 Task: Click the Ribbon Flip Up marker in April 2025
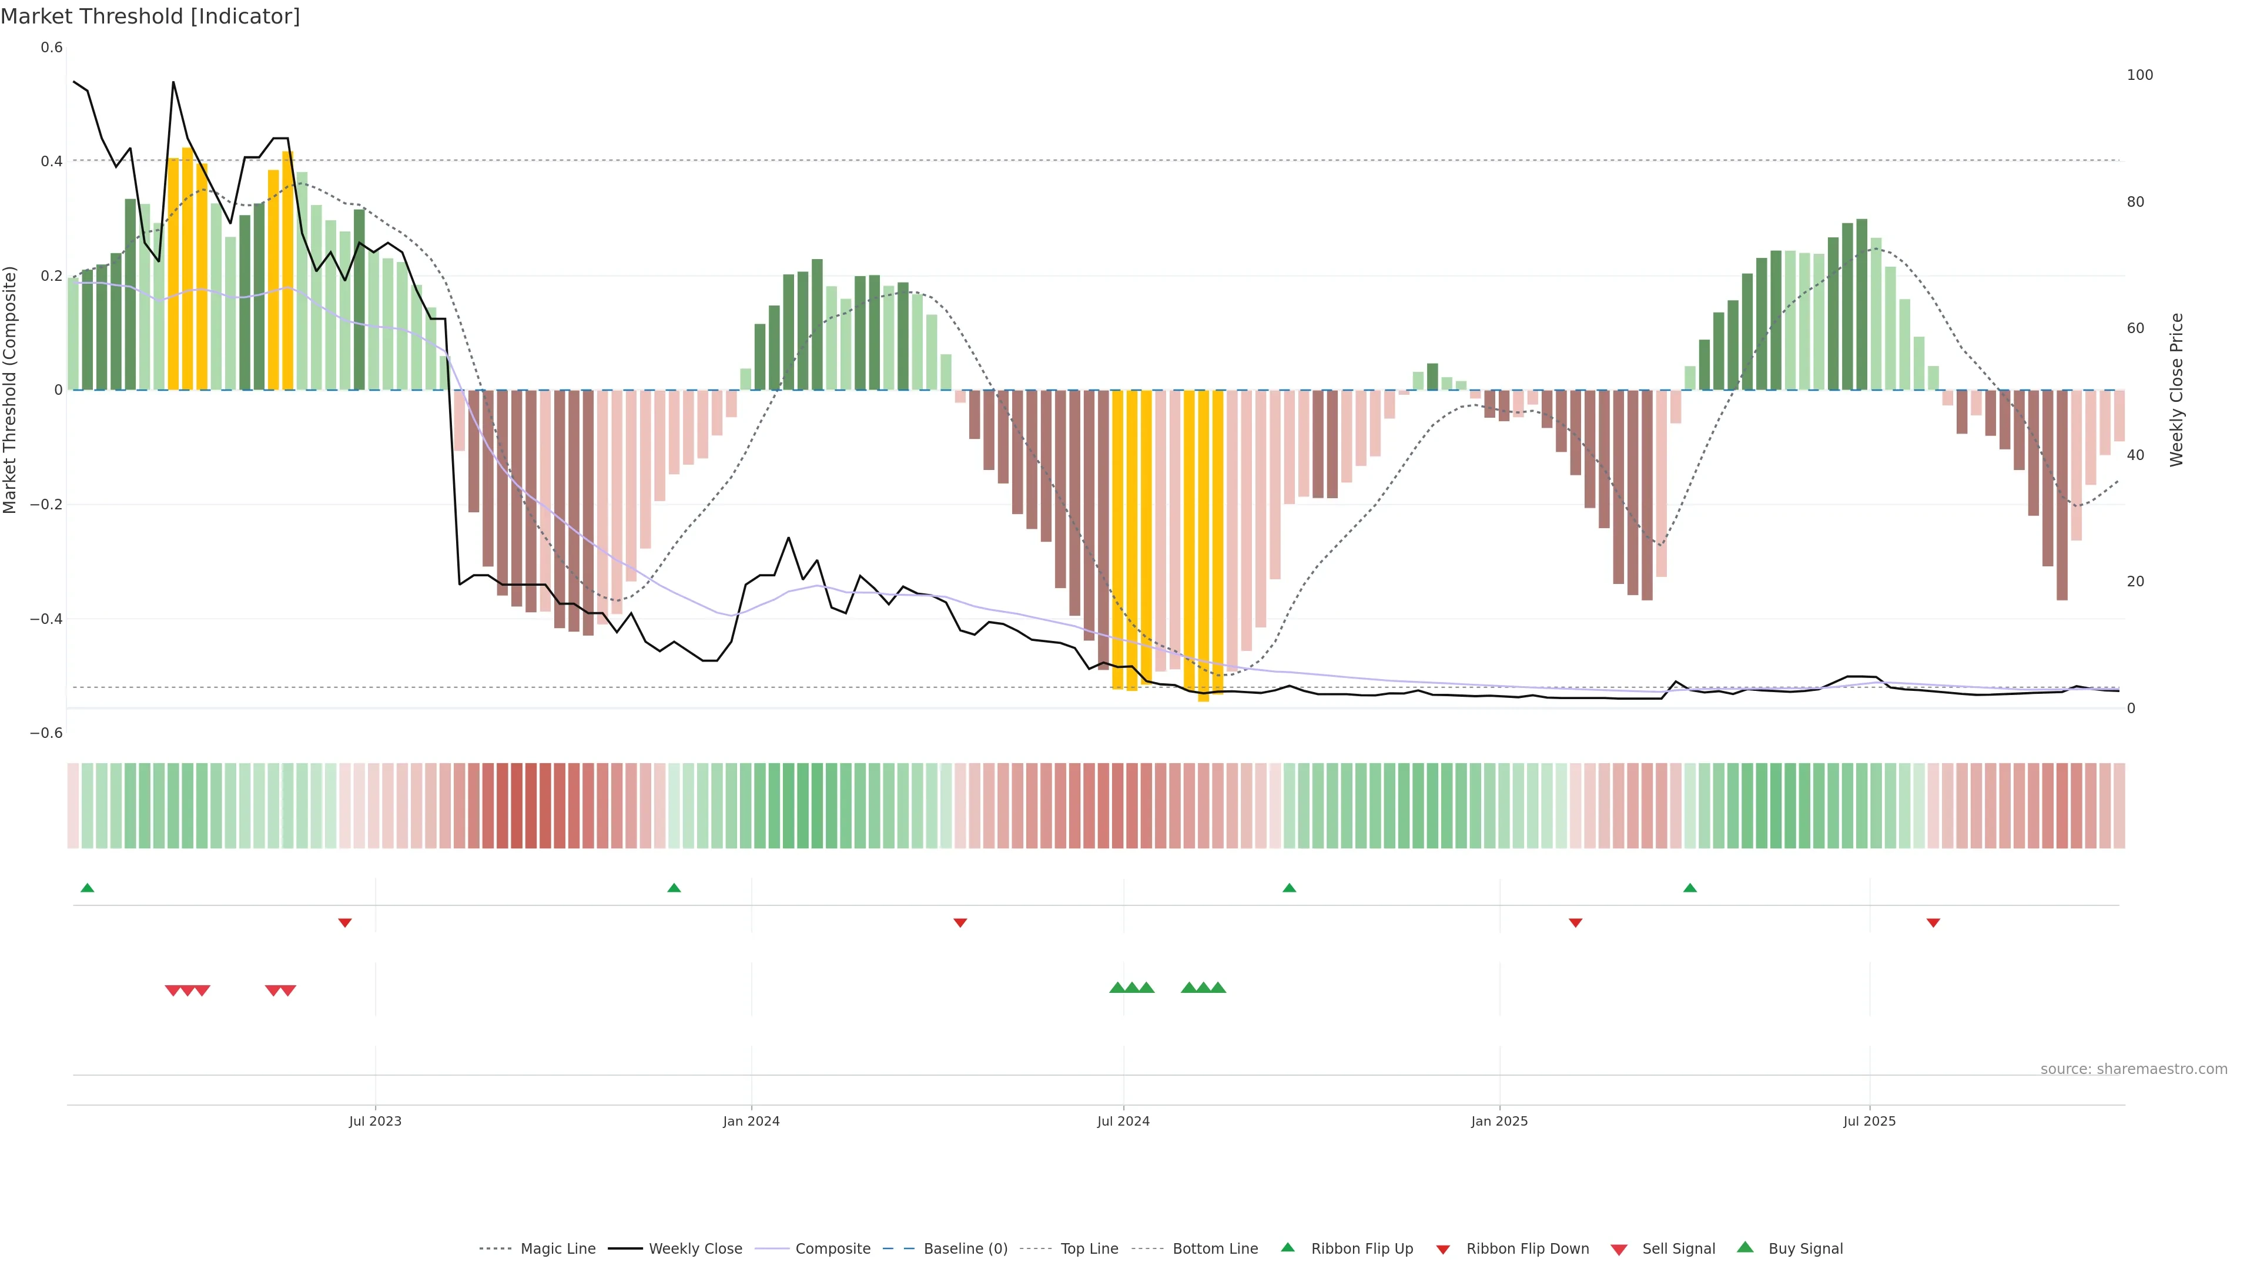click(1690, 888)
